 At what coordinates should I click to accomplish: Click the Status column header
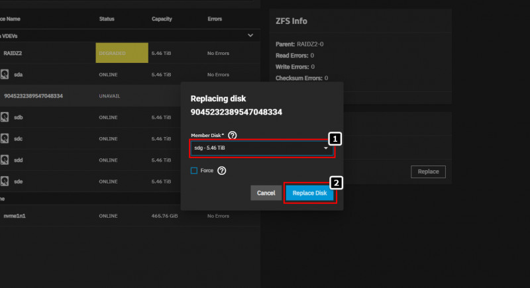(107, 19)
